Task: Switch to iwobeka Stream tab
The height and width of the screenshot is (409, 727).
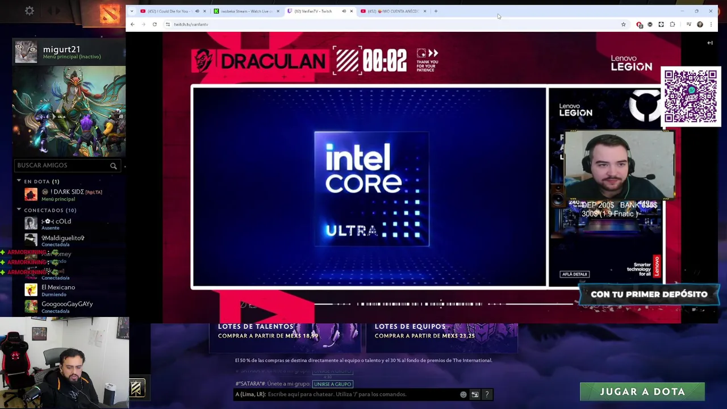Action: [246, 11]
